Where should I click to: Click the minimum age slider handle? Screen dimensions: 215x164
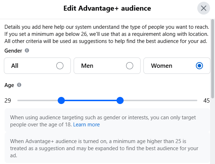point(61,100)
